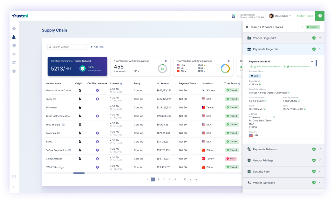Screen dimensions: 334x201
Task: Close the Marcos Vicente Ozores panel
Action: [247, 27]
